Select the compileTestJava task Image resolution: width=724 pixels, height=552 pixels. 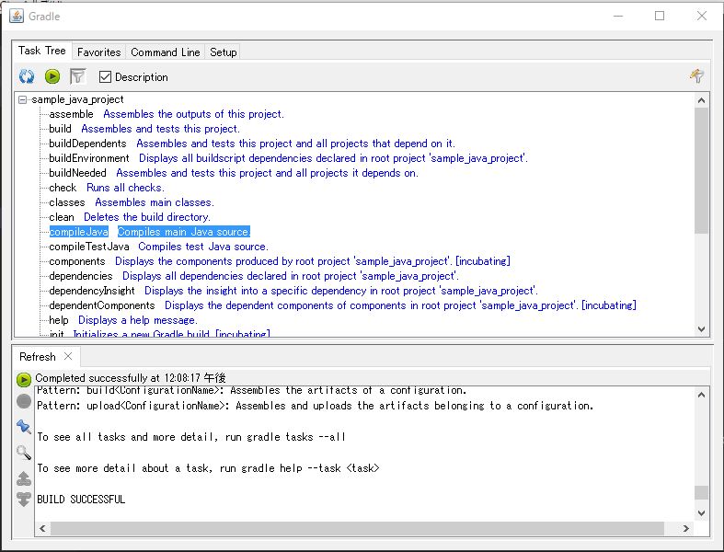coord(89,247)
